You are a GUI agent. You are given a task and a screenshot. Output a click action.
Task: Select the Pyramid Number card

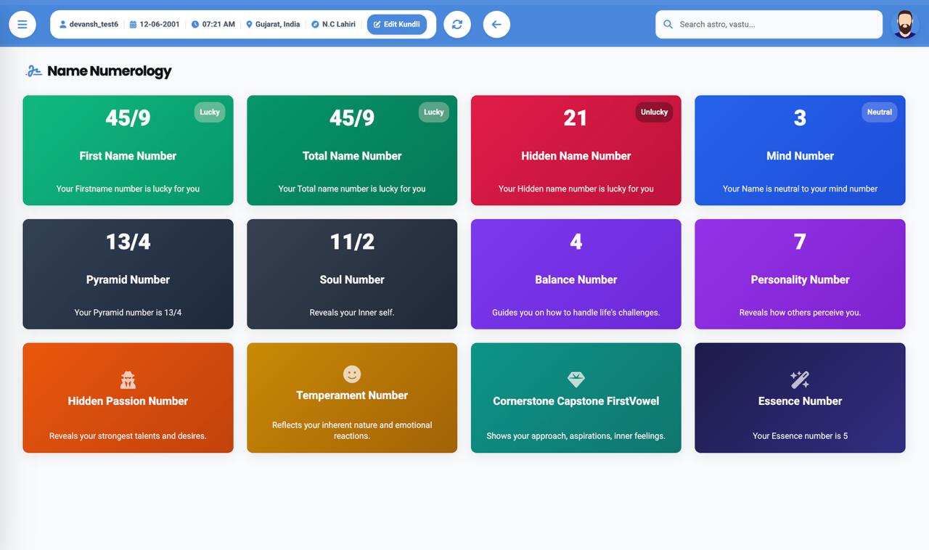tap(128, 274)
